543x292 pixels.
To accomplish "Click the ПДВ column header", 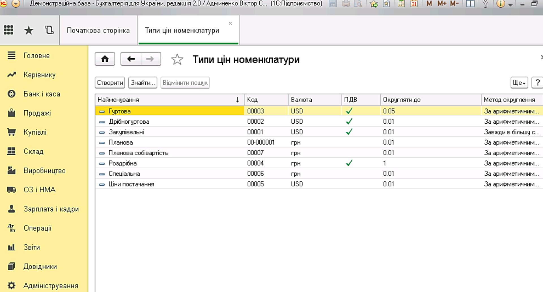I will (361, 100).
